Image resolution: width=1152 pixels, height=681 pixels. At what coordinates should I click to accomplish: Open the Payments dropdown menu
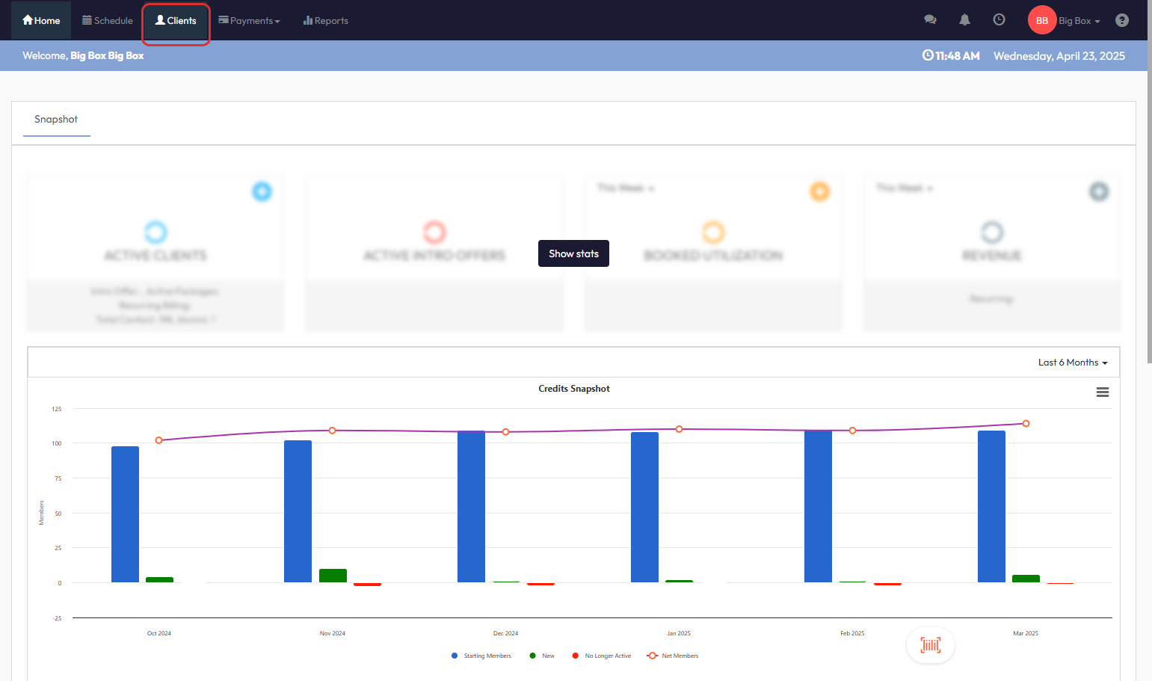[249, 21]
